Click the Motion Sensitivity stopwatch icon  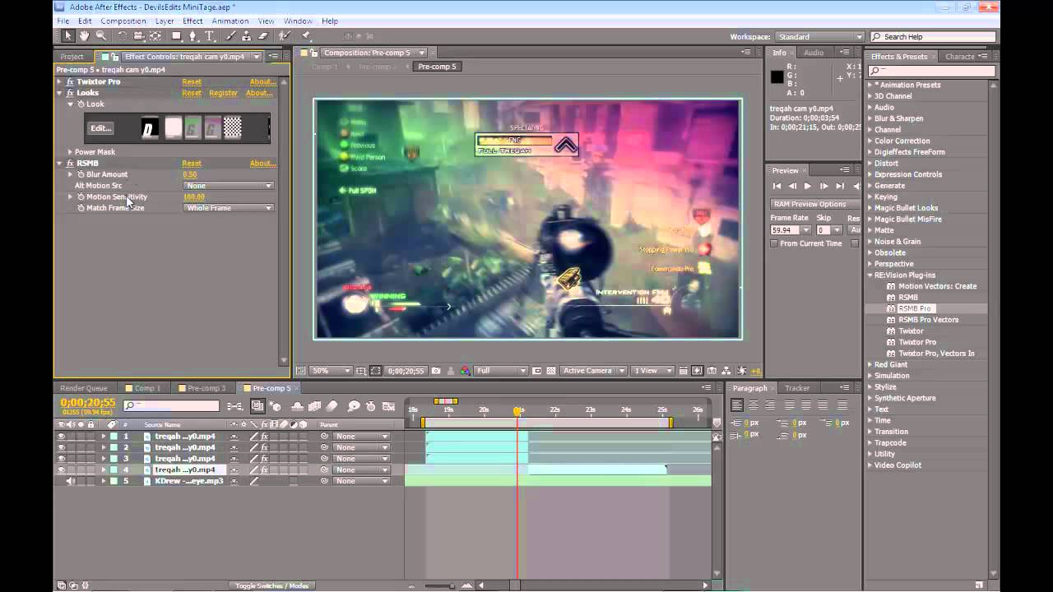point(81,197)
